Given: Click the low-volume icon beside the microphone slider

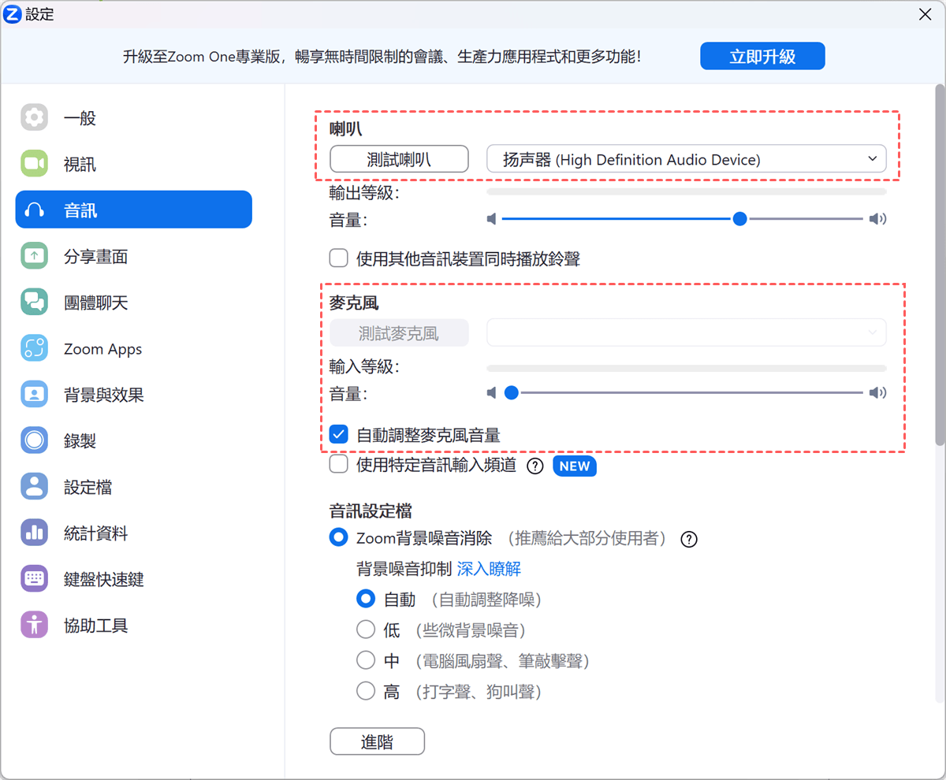Looking at the screenshot, I should pyautogui.click(x=491, y=392).
